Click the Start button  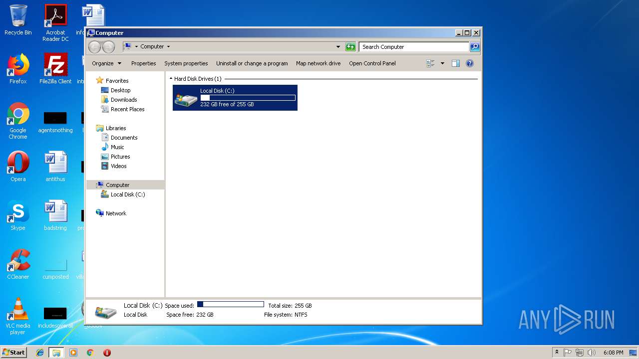click(14, 353)
